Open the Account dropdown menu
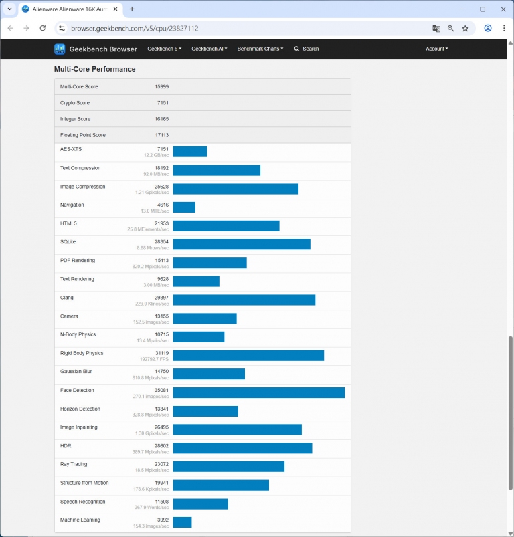Image resolution: width=514 pixels, height=537 pixels. pos(436,49)
